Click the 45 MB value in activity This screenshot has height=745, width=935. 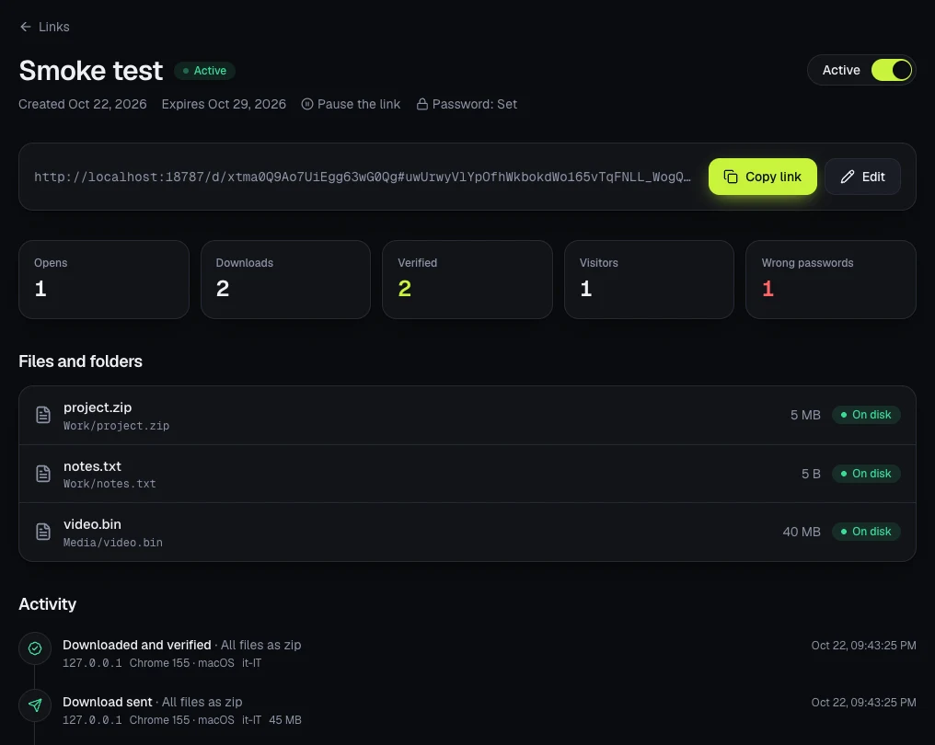tap(285, 720)
